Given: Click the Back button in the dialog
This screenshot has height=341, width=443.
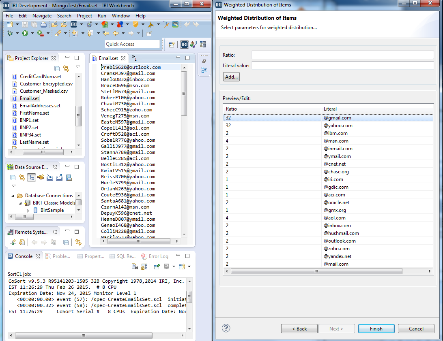Looking at the screenshot, I should coord(299,328).
